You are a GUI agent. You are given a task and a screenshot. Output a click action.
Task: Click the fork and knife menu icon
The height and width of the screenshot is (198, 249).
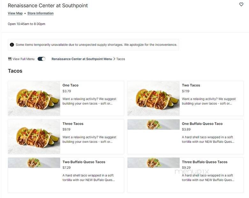coord(10,59)
